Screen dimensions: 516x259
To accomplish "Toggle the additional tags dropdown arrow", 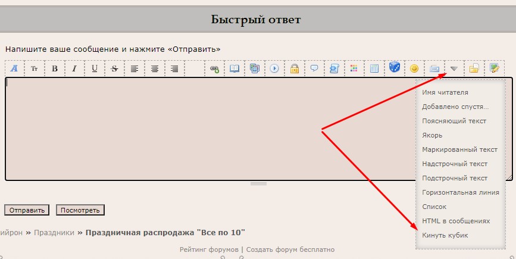I will click(454, 68).
